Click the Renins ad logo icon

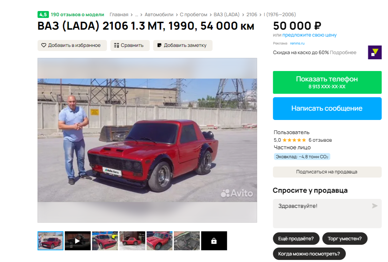[375, 52]
